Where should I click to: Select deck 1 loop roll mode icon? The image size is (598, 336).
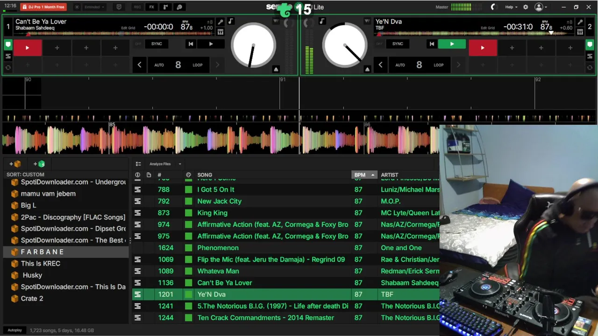[x=8, y=67]
